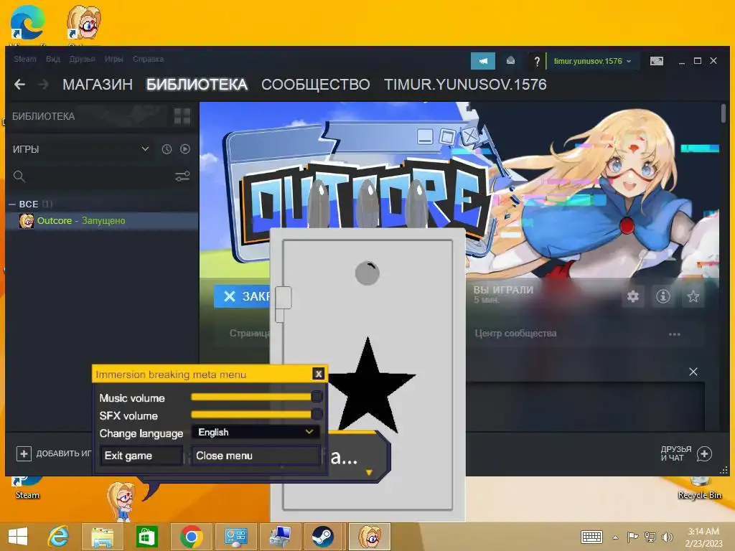Open the Recycle Bin desktop icon
The image size is (735, 551).
click(699, 488)
